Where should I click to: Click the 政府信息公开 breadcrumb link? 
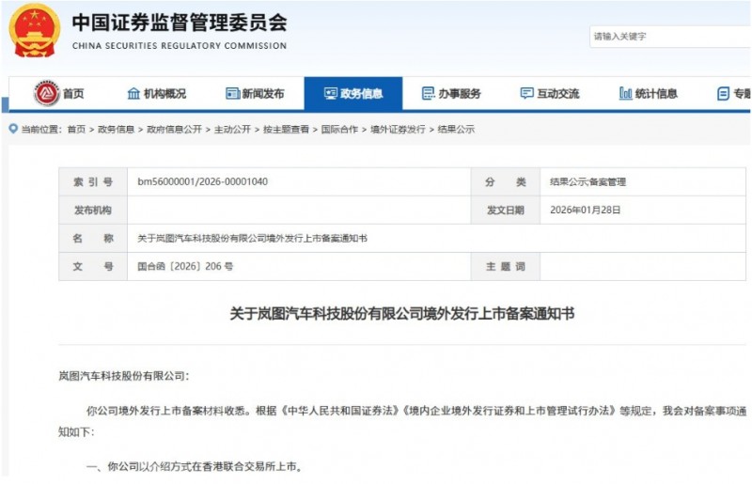point(175,129)
